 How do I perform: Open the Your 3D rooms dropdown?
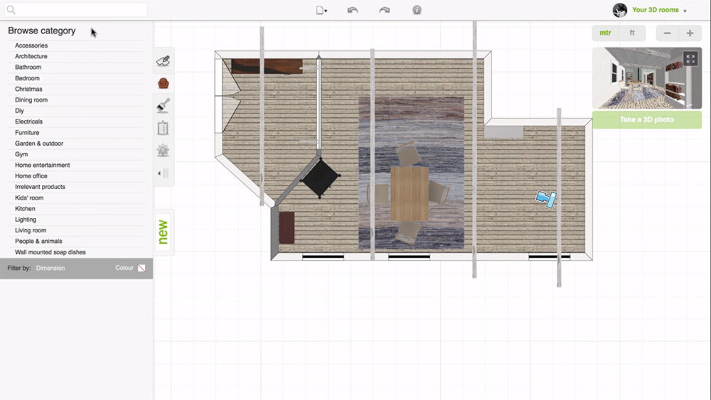(x=659, y=10)
